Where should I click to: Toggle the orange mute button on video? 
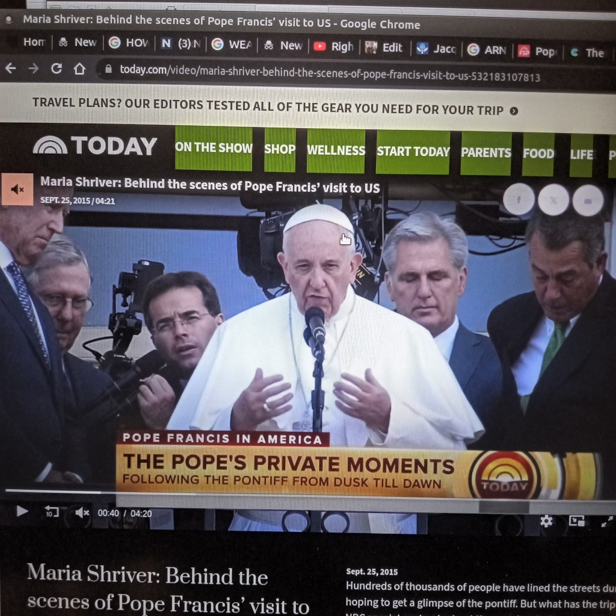coord(17,189)
